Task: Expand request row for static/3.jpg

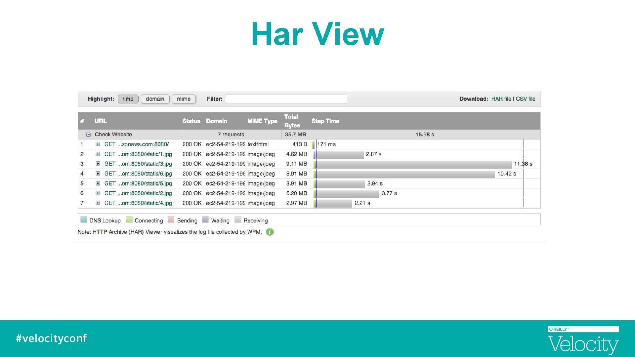Action: pyautogui.click(x=98, y=164)
